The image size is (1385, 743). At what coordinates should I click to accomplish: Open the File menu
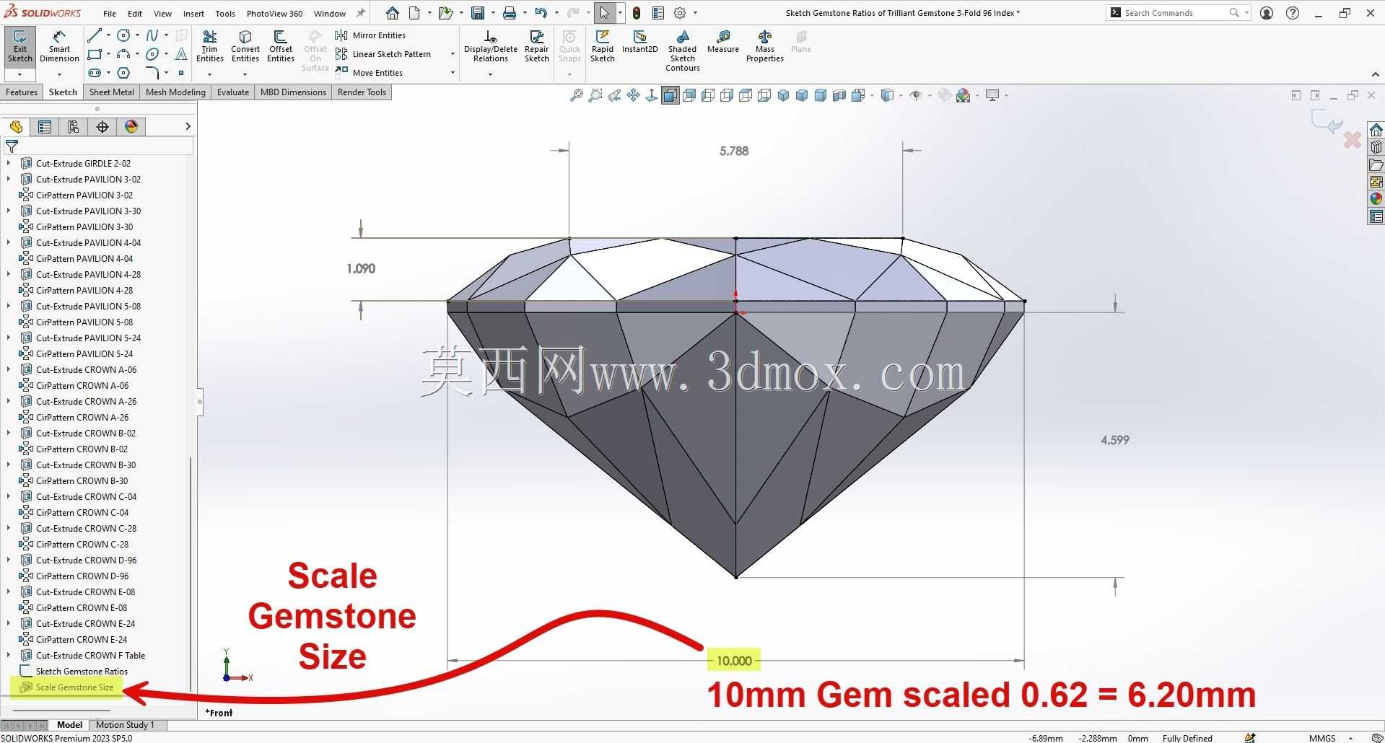110,13
